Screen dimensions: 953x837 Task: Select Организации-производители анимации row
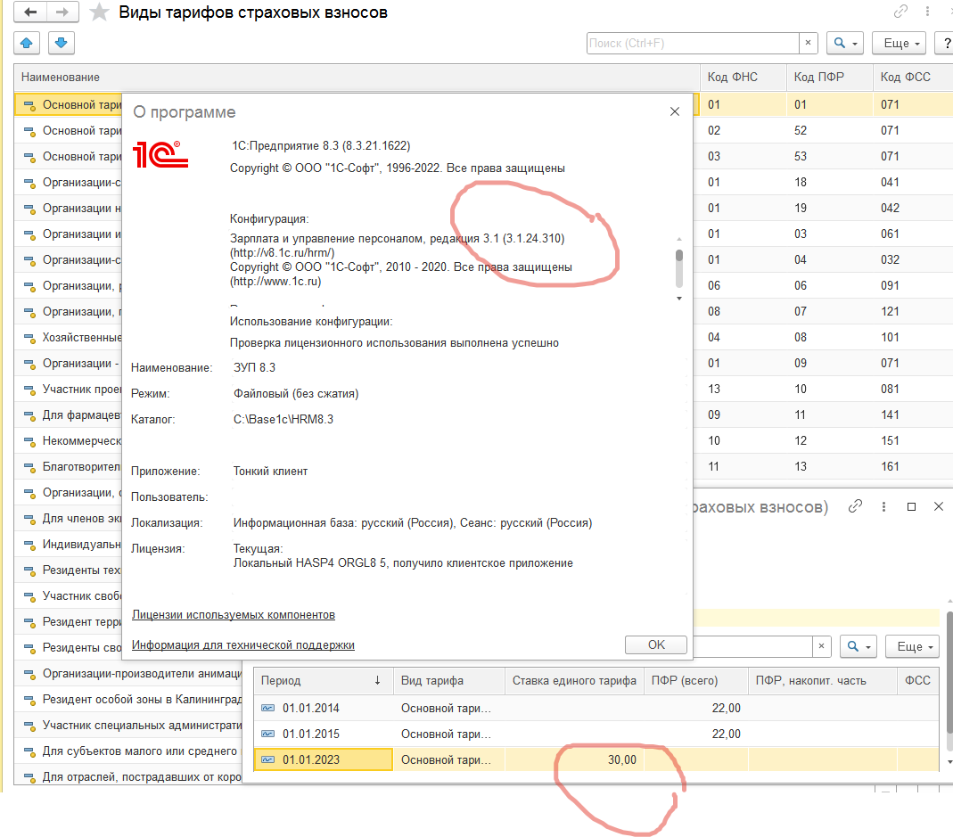point(129,674)
